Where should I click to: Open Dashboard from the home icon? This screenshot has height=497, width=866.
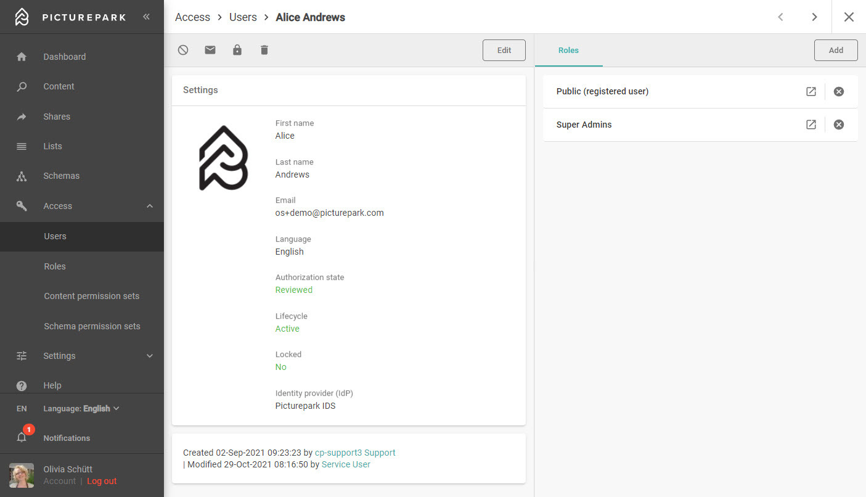point(22,57)
